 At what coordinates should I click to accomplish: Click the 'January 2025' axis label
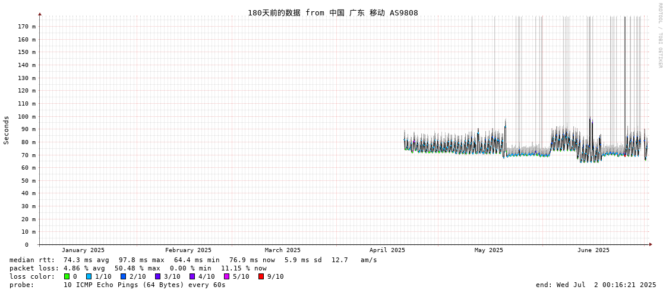click(83, 250)
